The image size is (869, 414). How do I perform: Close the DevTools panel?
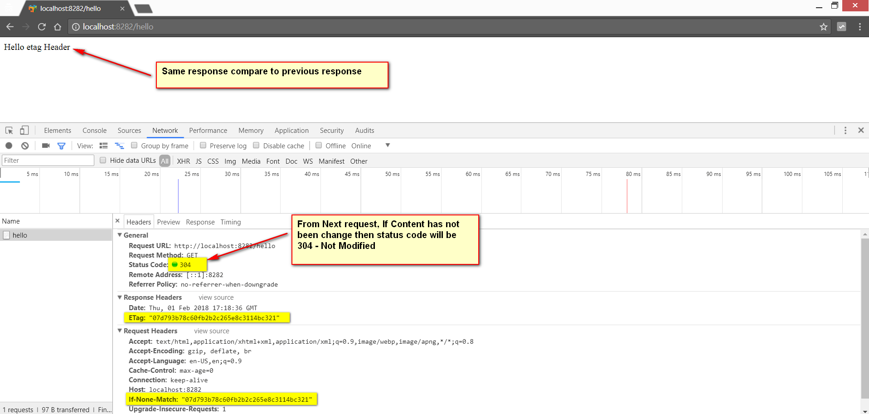pos(861,131)
